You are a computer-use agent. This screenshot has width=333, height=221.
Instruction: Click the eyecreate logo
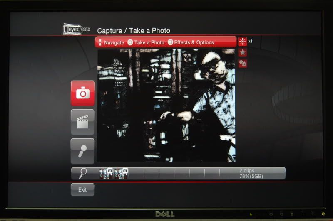pos(77,29)
